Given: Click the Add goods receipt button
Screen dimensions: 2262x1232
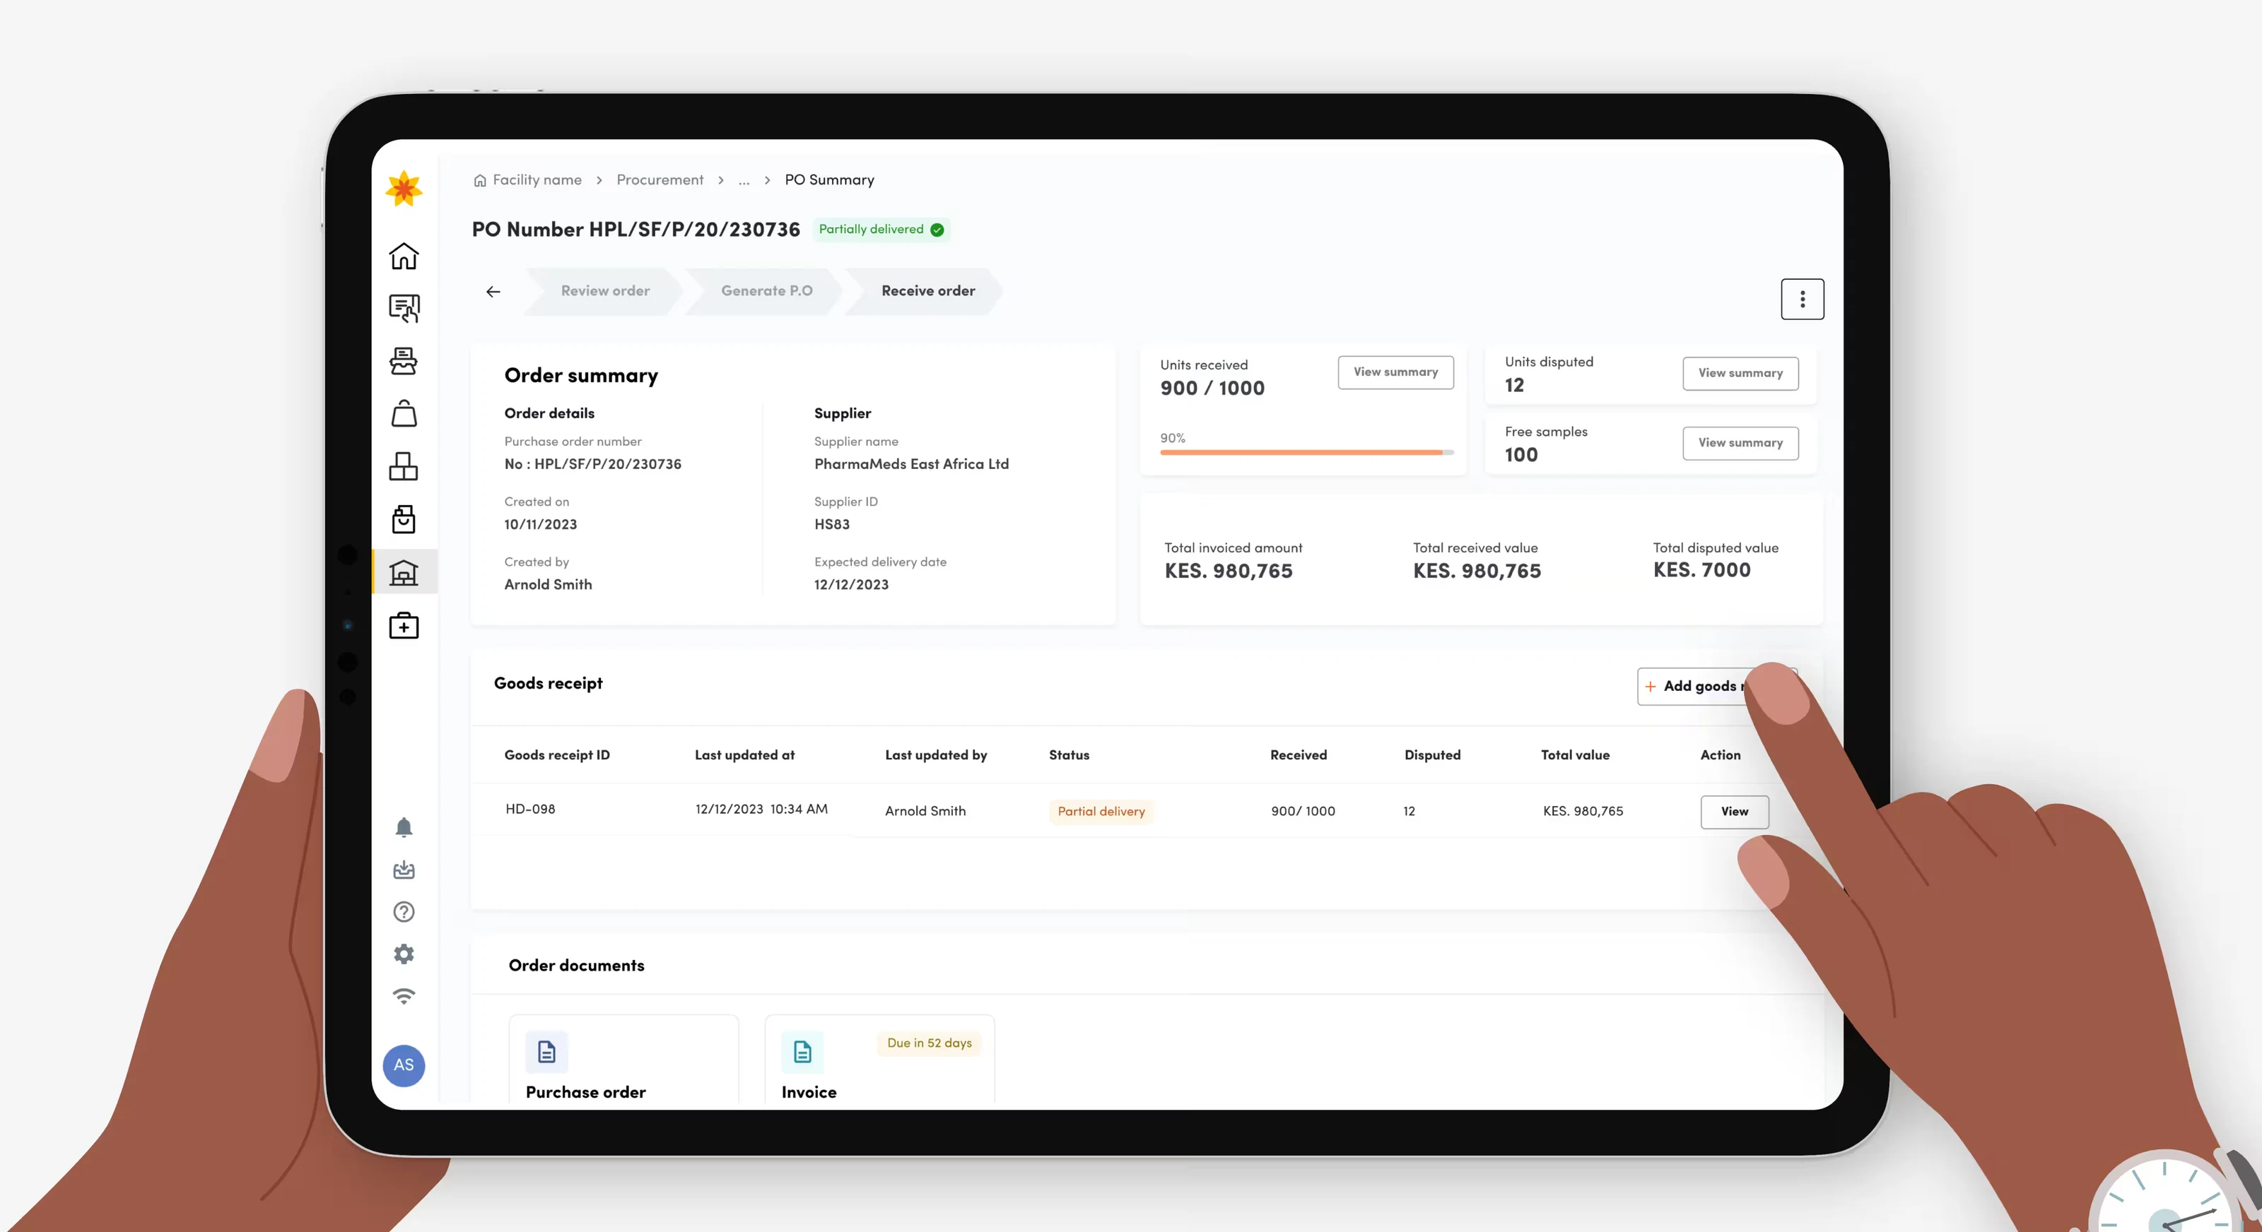Looking at the screenshot, I should click(x=1717, y=686).
